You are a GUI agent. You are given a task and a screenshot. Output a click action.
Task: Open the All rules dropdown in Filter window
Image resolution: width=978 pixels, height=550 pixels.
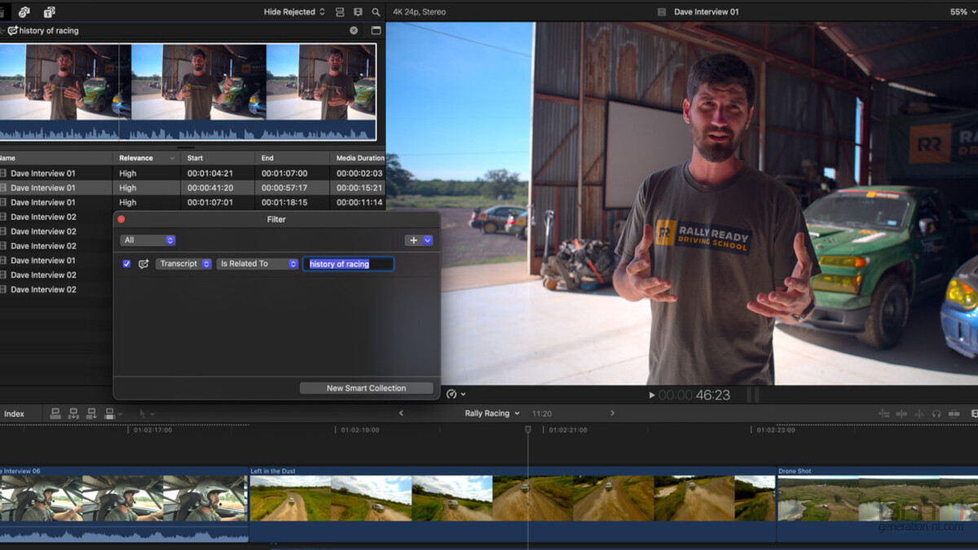(x=148, y=240)
